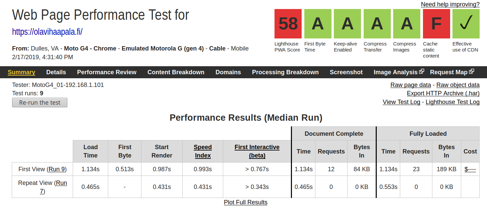Click the Effective use of CDN checkmark
Screen dimensions: 487x211
point(466,24)
